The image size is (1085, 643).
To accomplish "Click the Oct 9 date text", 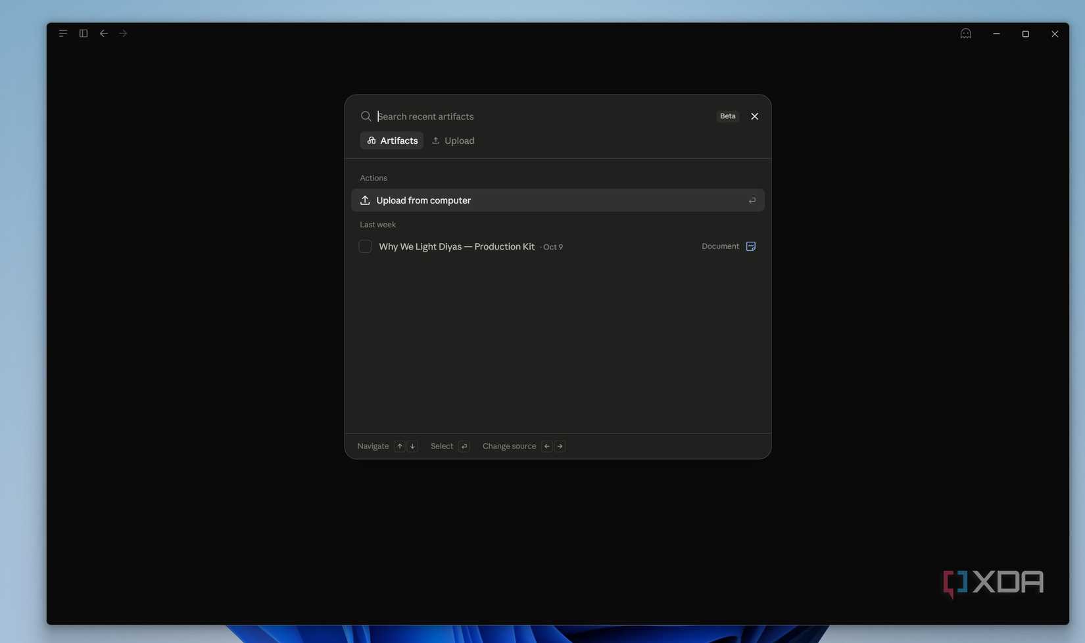I will click(553, 247).
